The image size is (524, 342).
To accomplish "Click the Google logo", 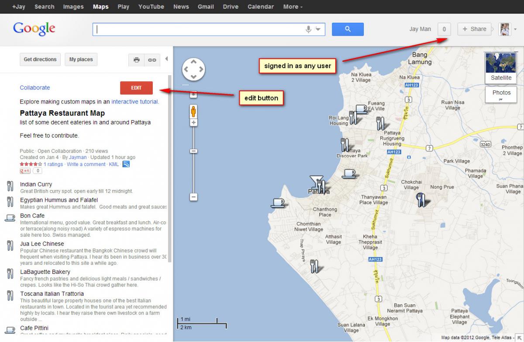I will point(34,29).
